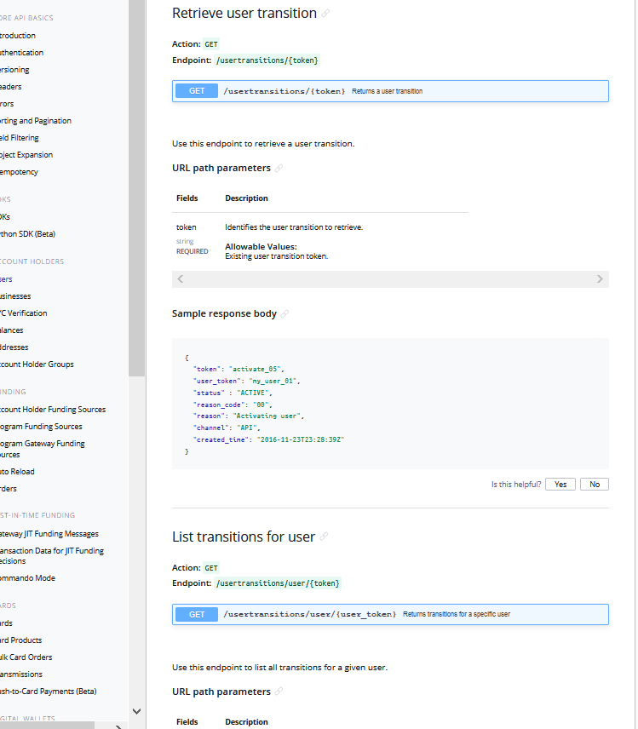Open Python SDK (Beta) sidebar item
This screenshot has height=729, width=638.
(27, 234)
